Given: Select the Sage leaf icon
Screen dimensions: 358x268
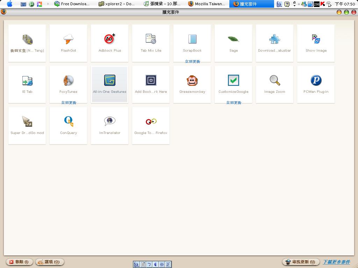Looking at the screenshot, I should pyautogui.click(x=233, y=39).
